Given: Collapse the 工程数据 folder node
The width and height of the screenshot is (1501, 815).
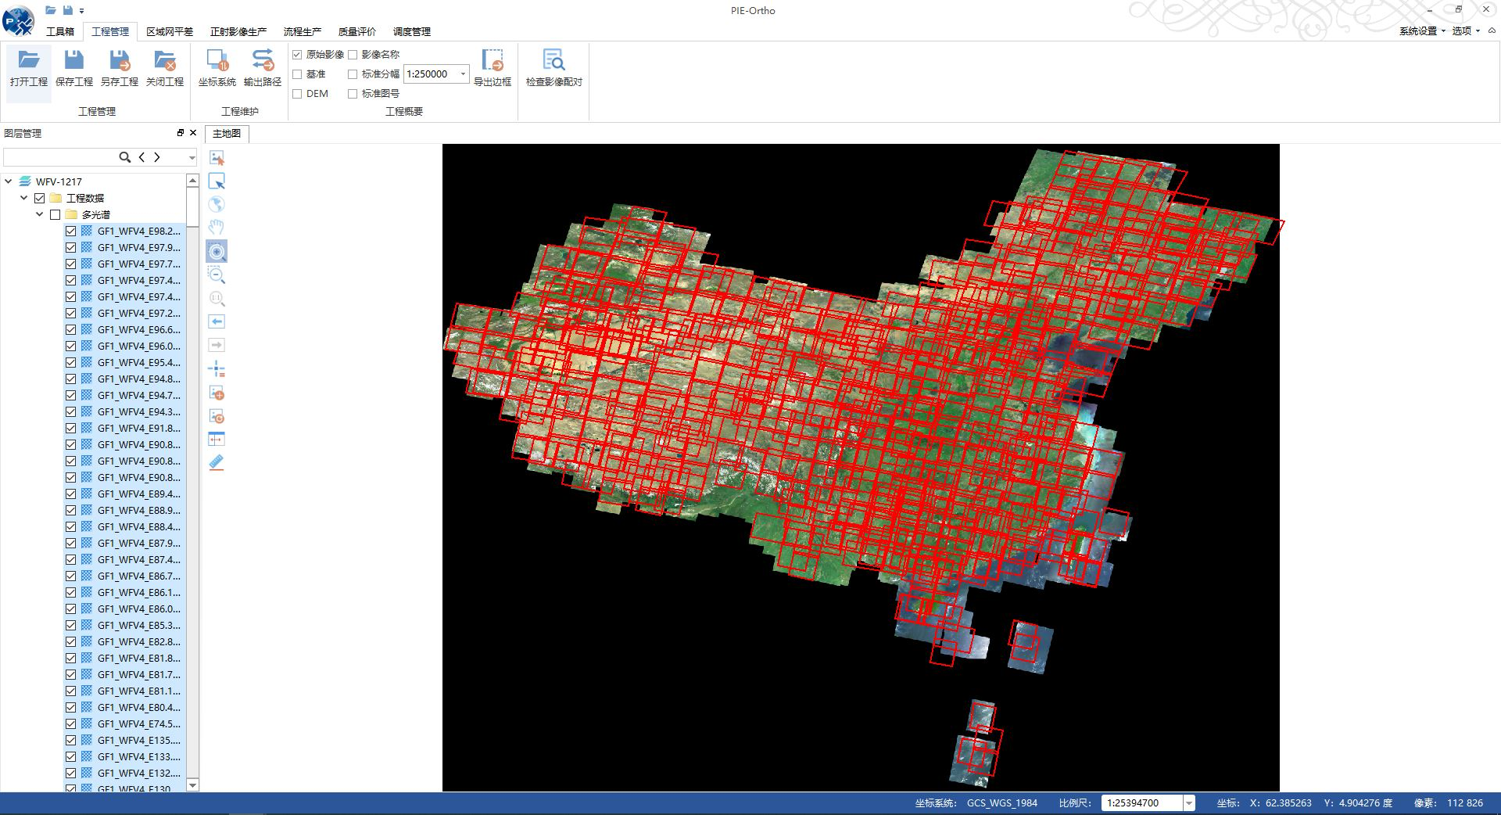Looking at the screenshot, I should point(24,198).
